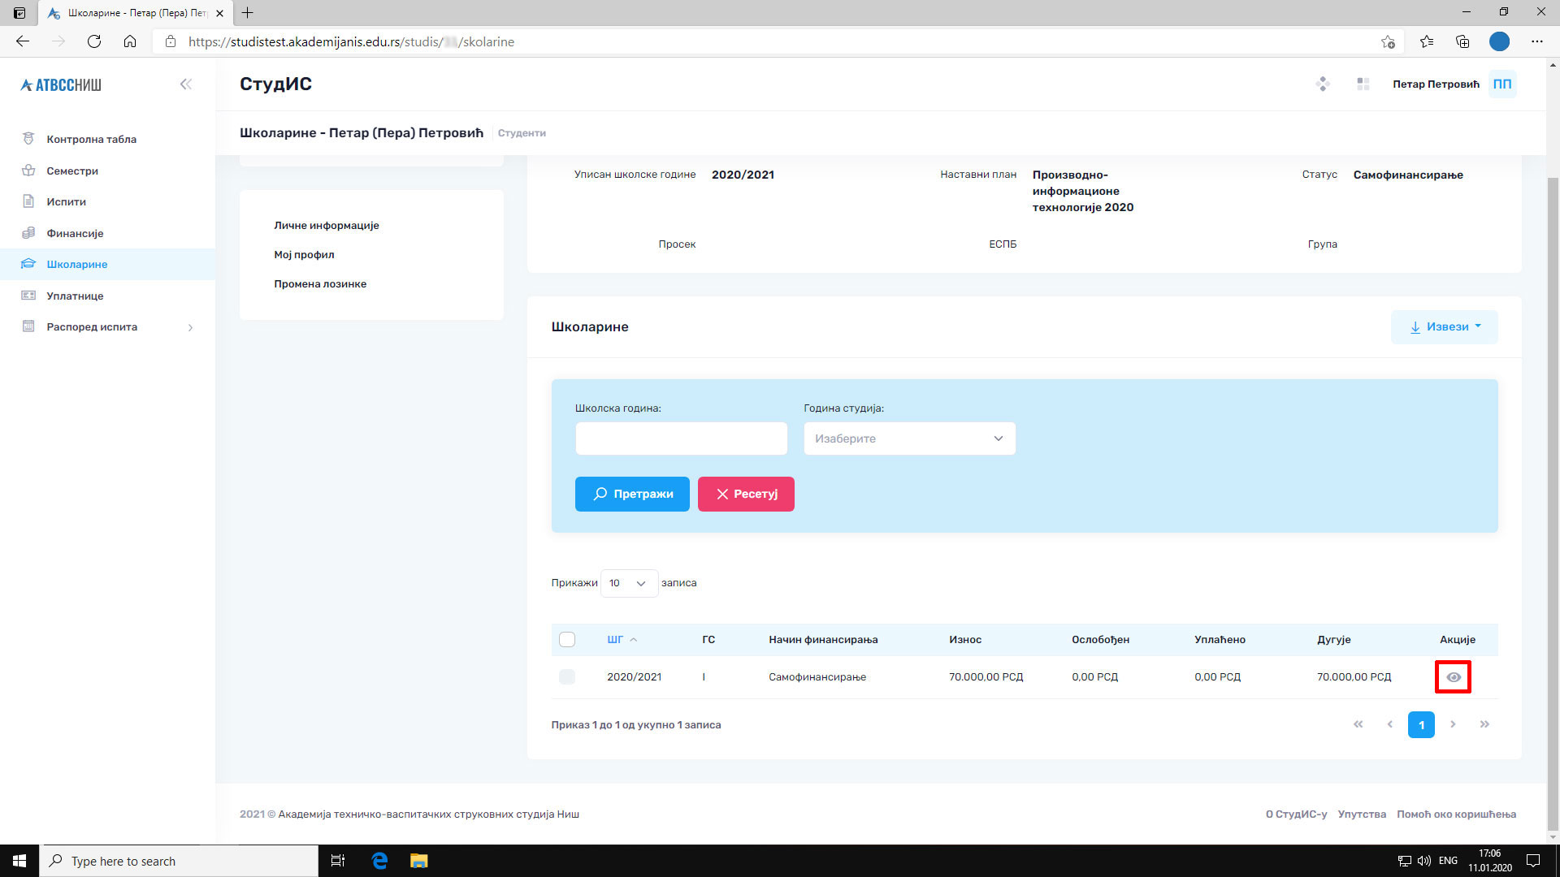Screen dimensions: 1560x877
Task: Click the Распоред испита calendar icon
Action: click(x=28, y=326)
